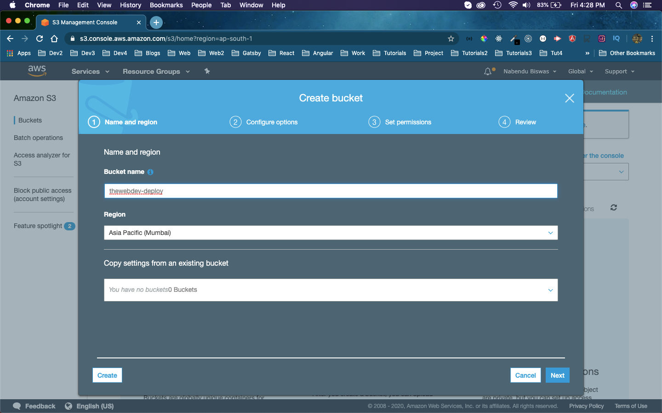Viewport: 662px width, 413px height.
Task: Bookmark this page with the star icon
Action: pyautogui.click(x=451, y=39)
